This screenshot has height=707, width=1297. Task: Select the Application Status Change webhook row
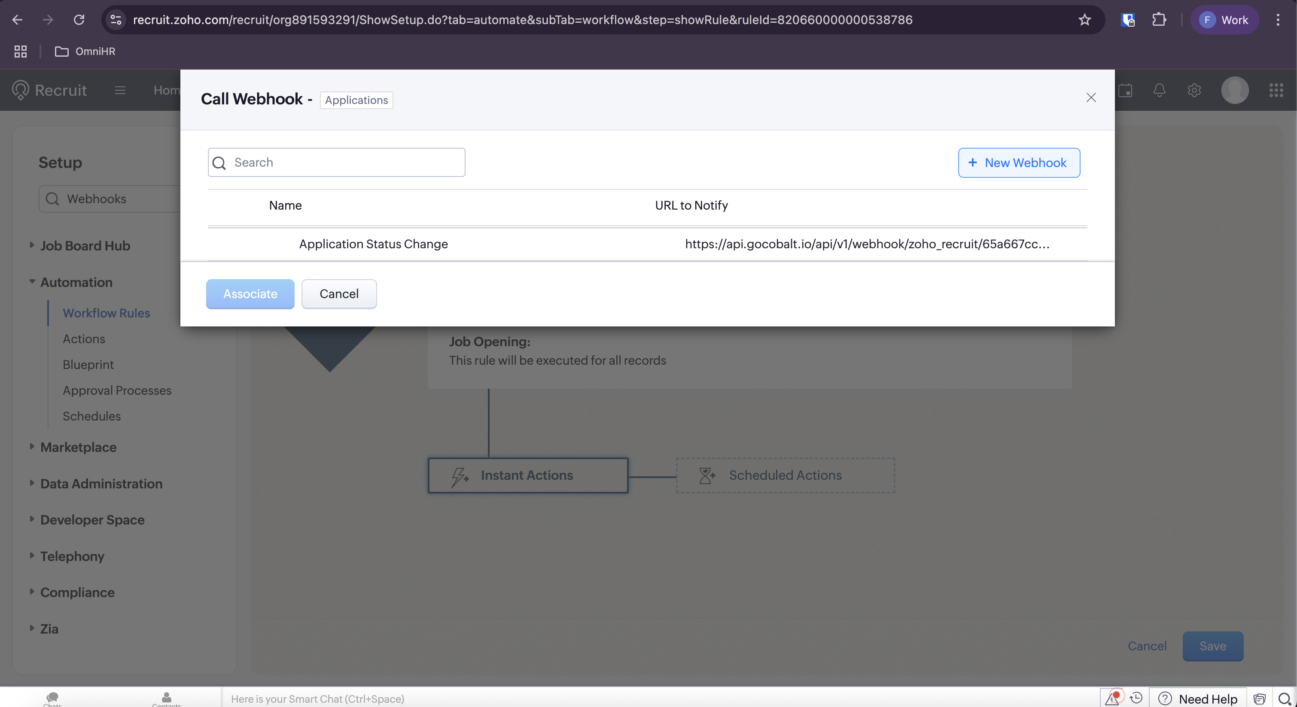tap(373, 244)
